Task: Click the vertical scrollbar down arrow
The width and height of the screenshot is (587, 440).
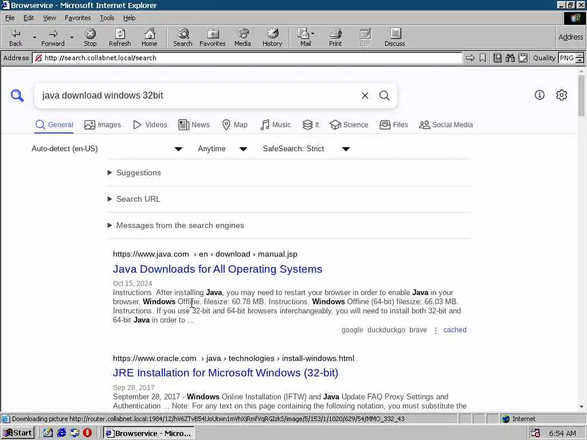Action: [581, 406]
